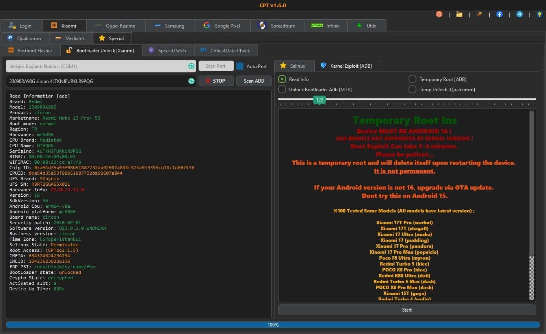Switch to the Oppo-Realme tab

(x=116, y=26)
